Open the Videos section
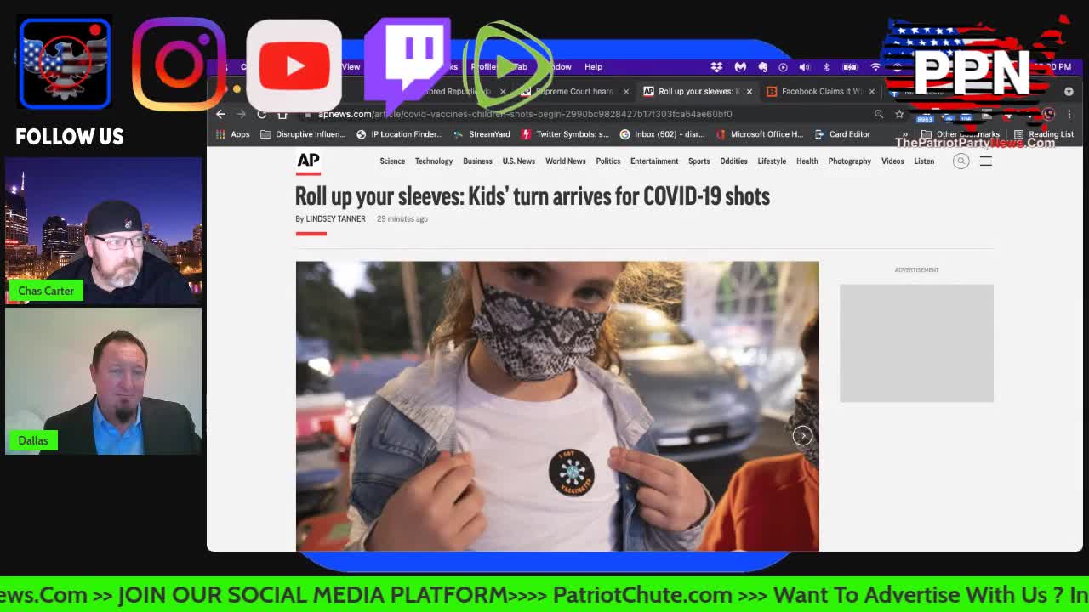This screenshot has height=612, width=1089. 892,161
